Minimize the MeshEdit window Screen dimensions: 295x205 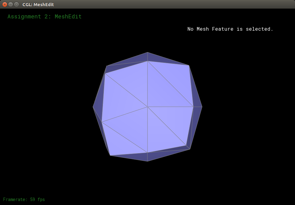pos(10,4)
